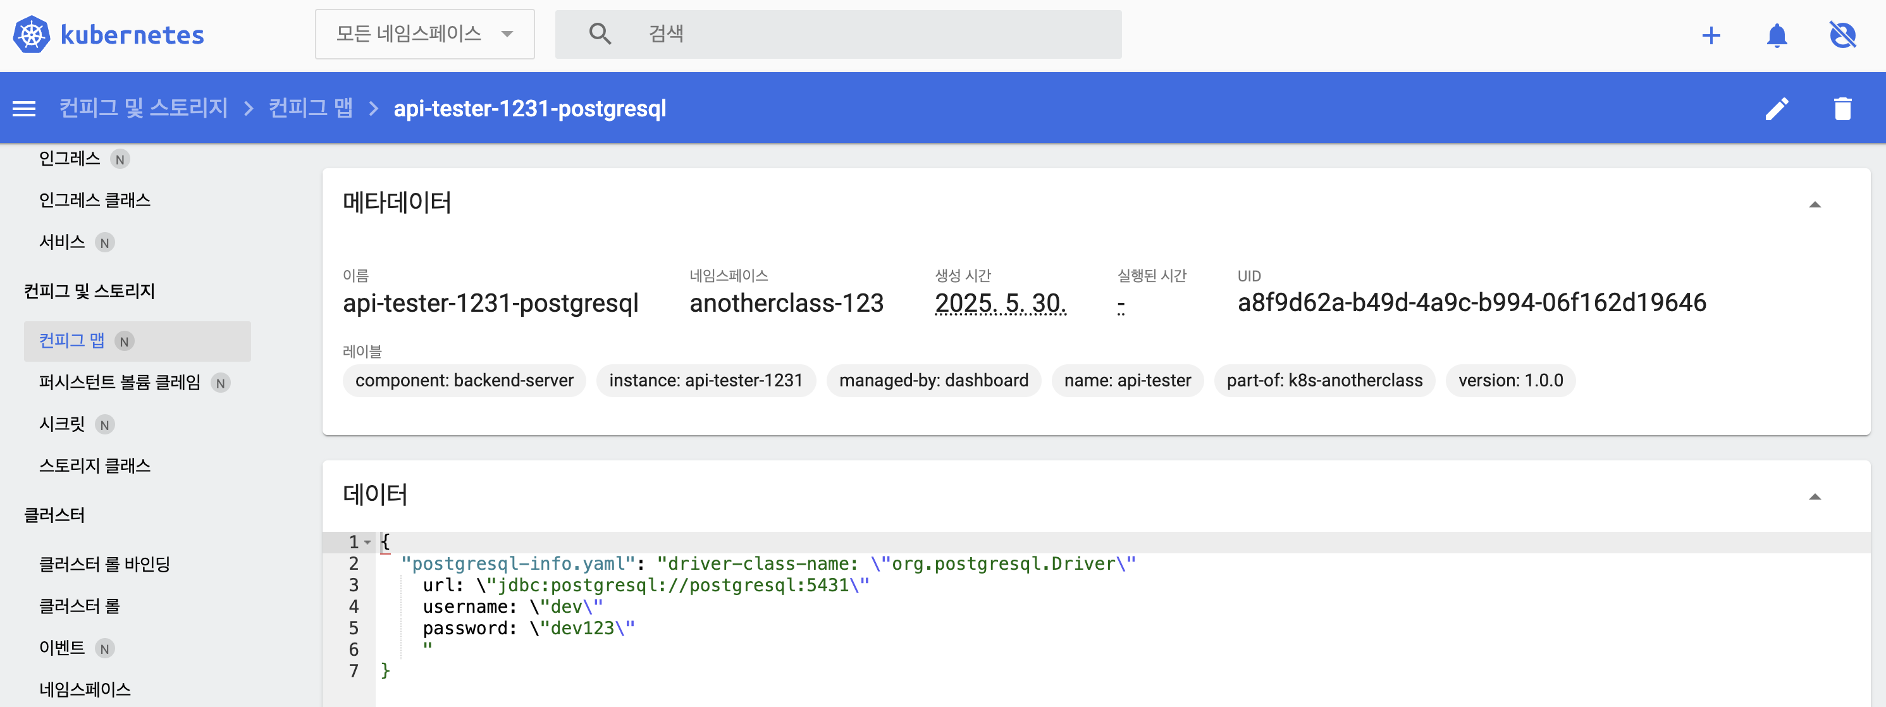
Task: Click the N badge beside 서비스
Action: point(105,243)
